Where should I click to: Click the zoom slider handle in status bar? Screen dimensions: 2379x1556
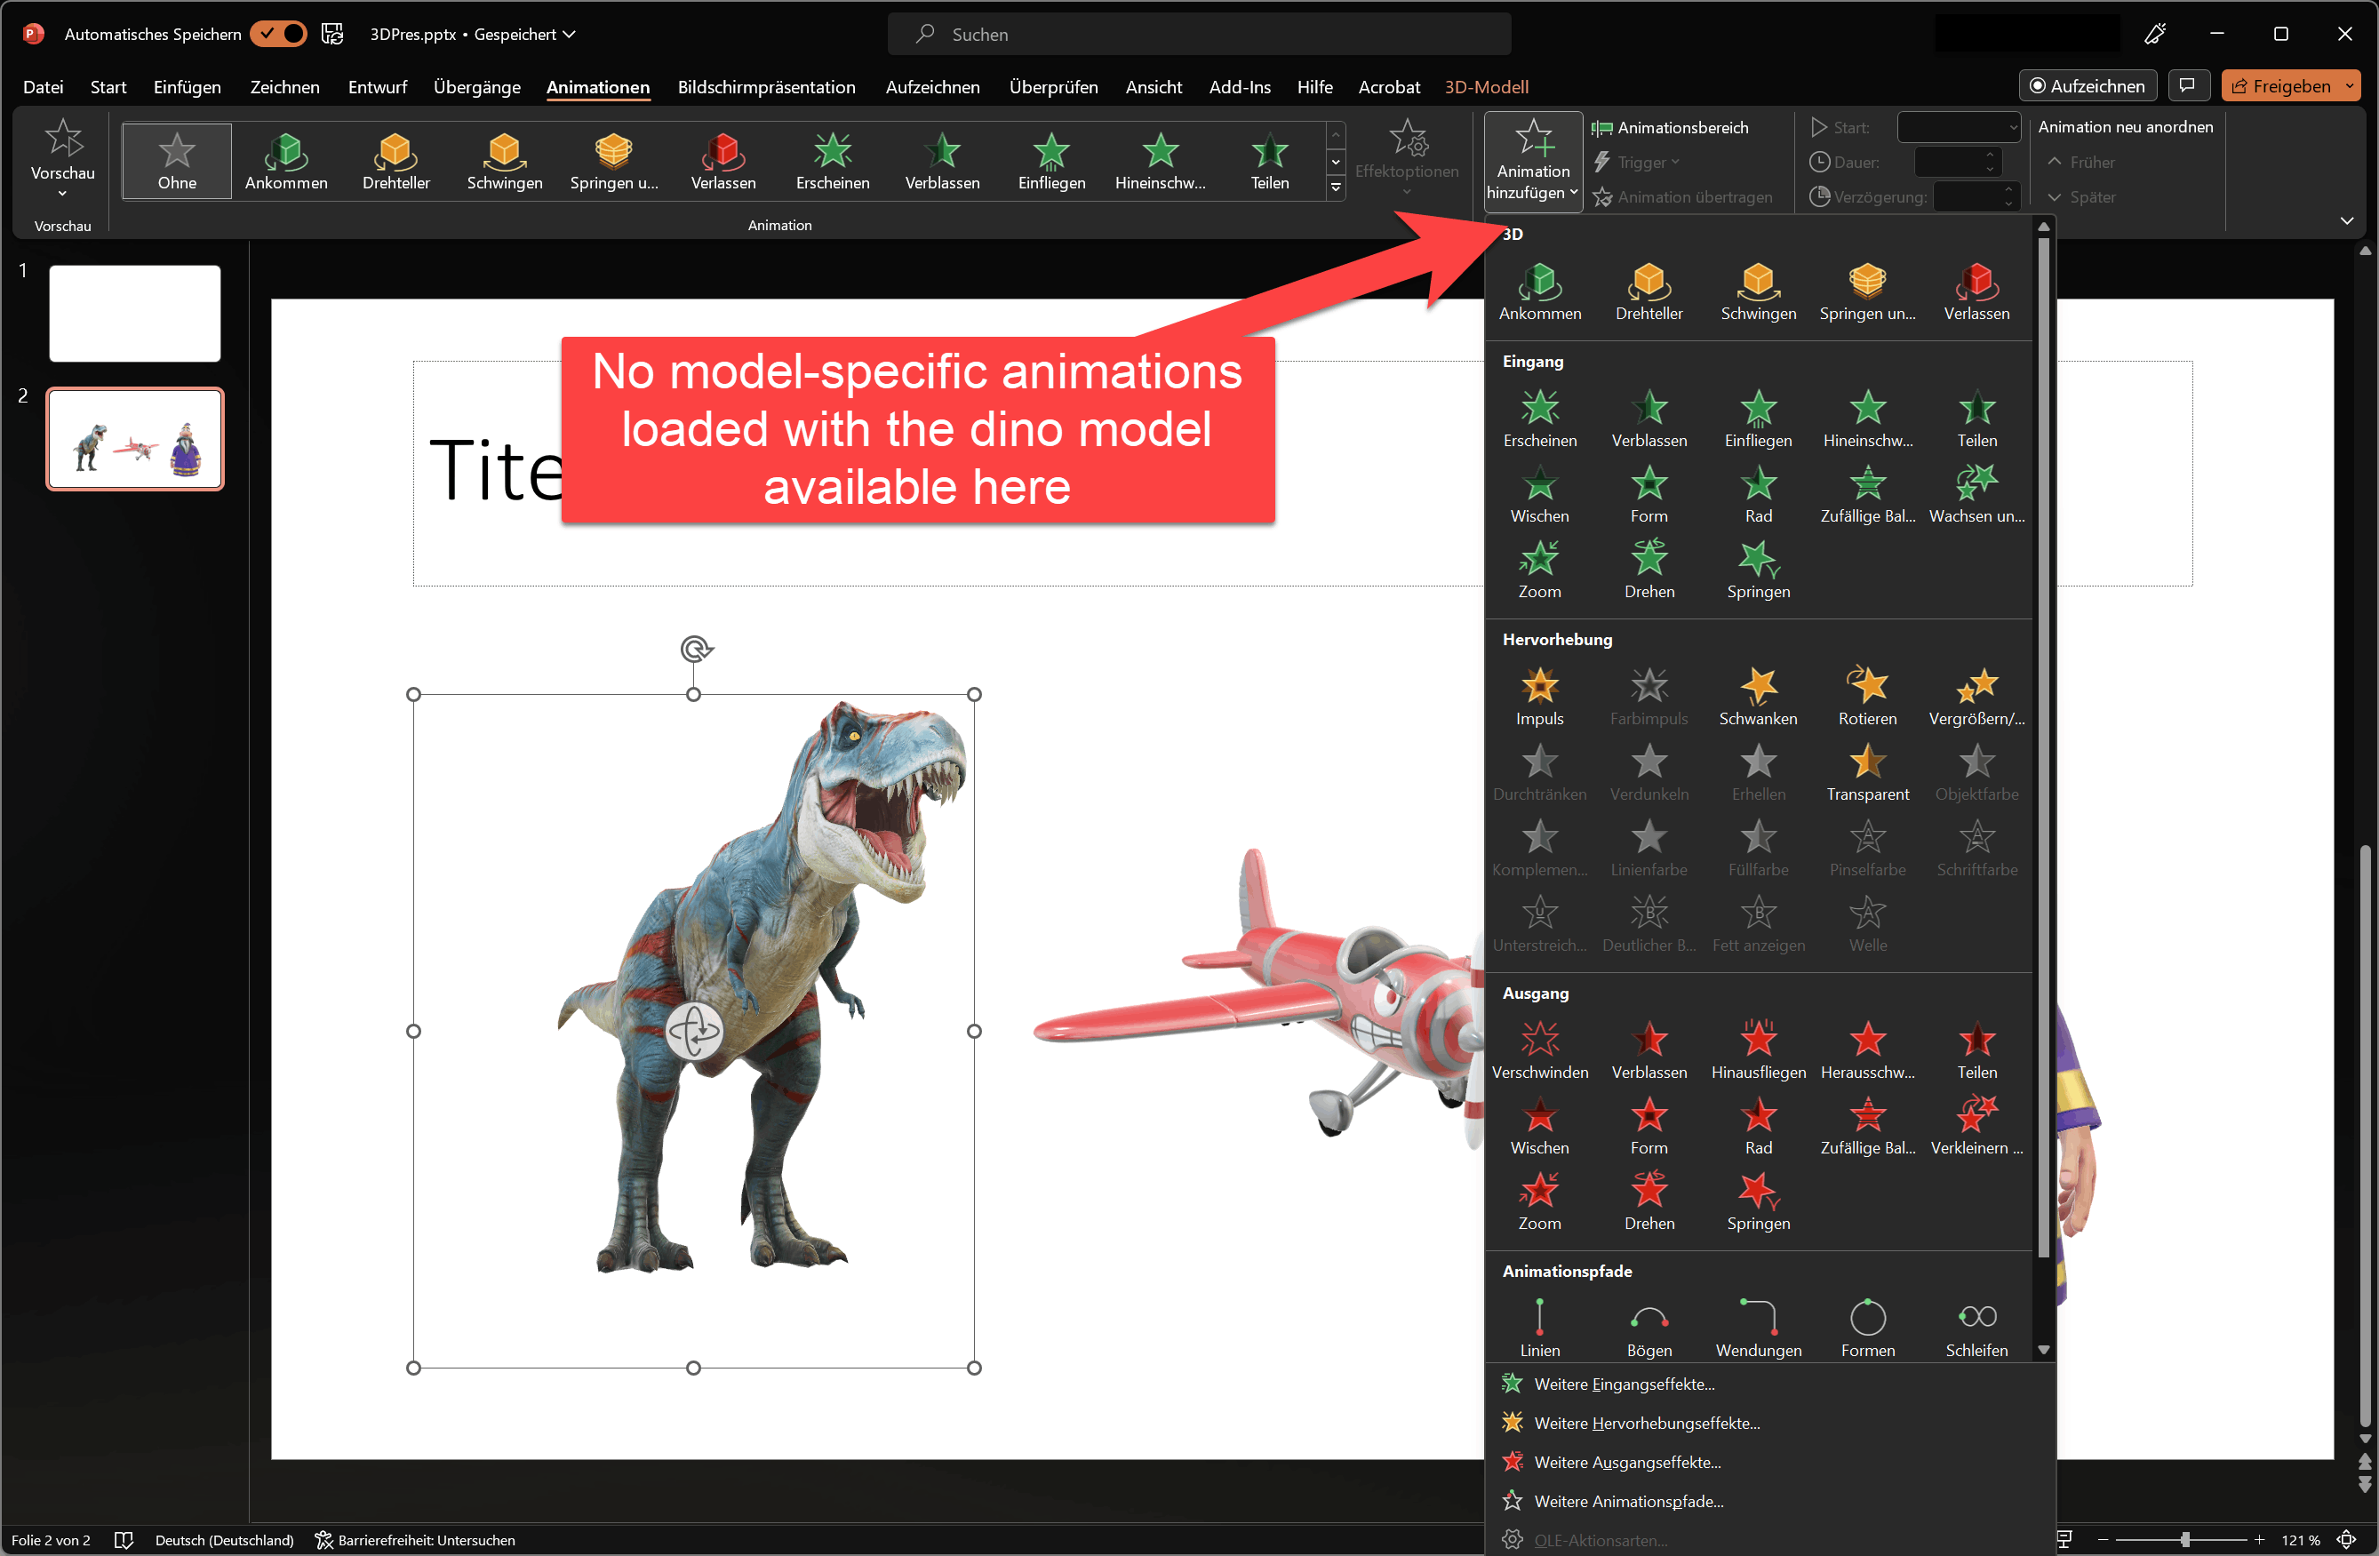coord(2185,1539)
